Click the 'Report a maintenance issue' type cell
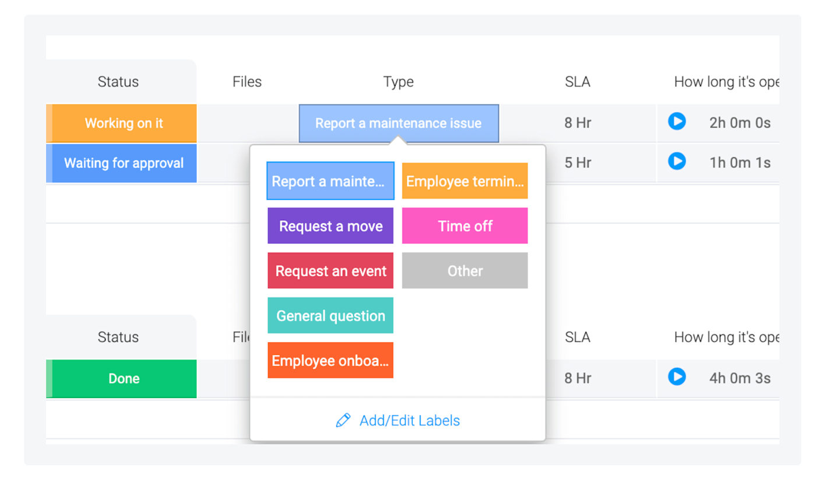The image size is (816, 482). (x=399, y=124)
